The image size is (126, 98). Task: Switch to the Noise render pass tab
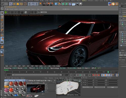point(58,66)
